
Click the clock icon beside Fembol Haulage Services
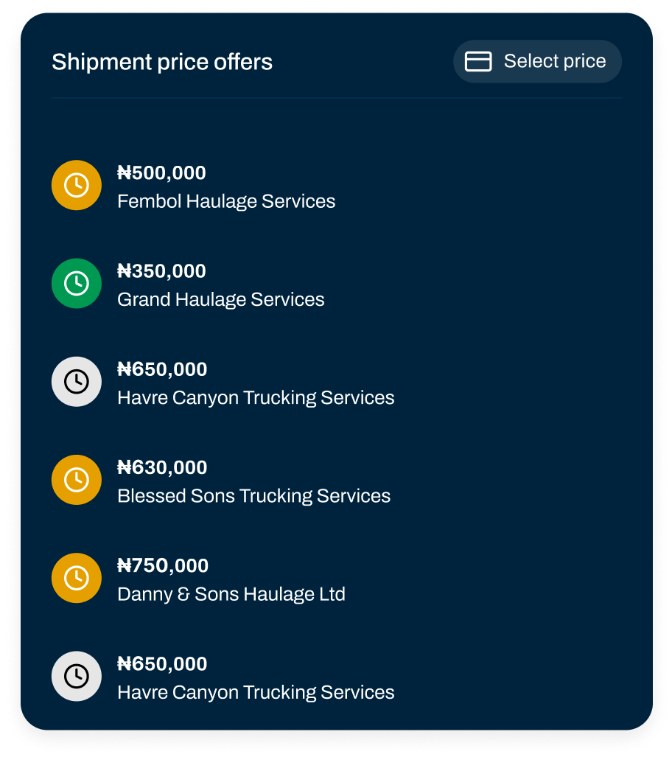[77, 185]
